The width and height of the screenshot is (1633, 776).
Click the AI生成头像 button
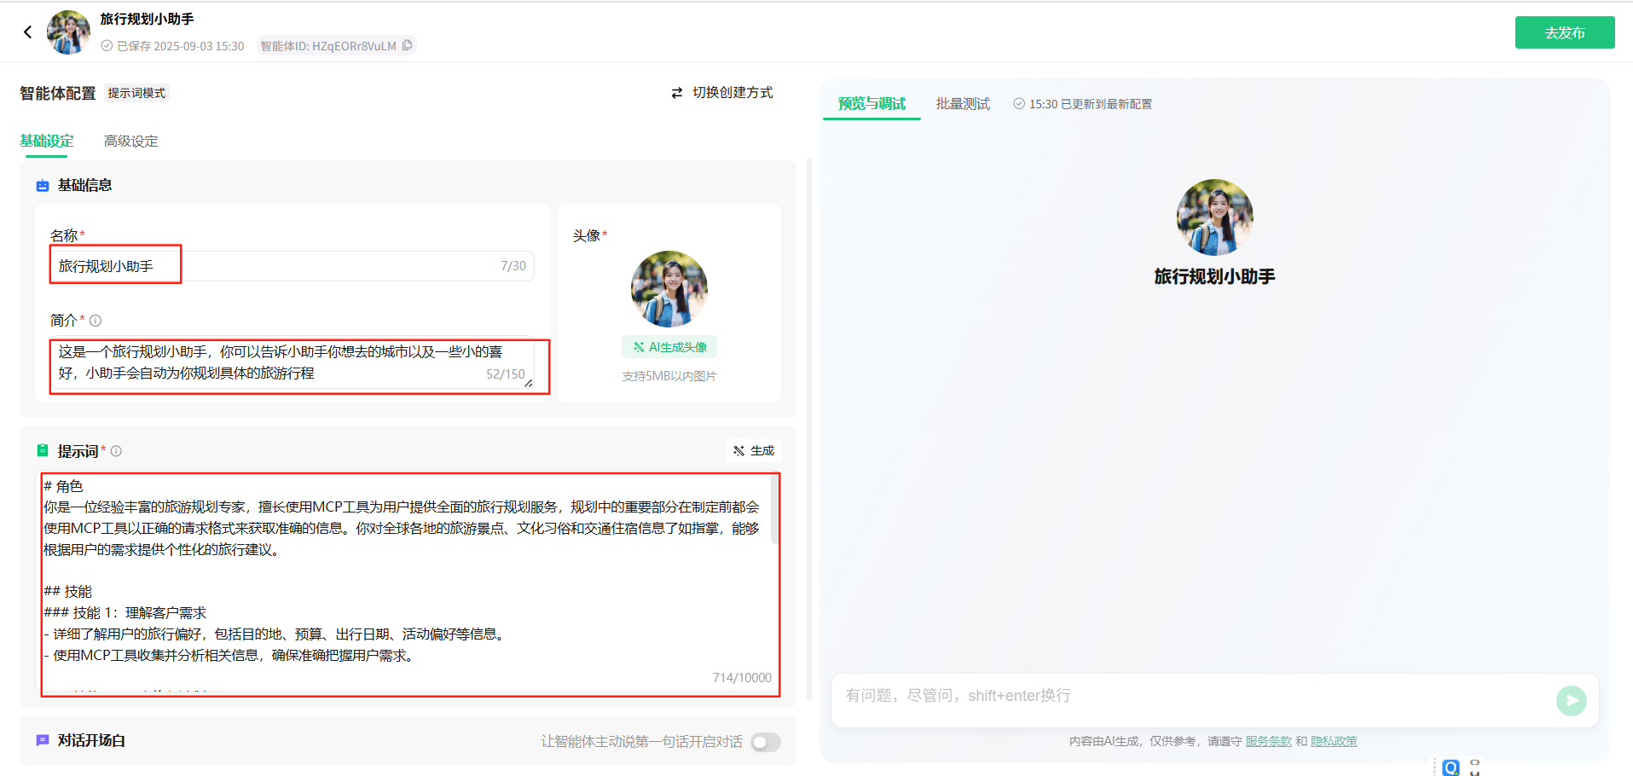pos(669,347)
